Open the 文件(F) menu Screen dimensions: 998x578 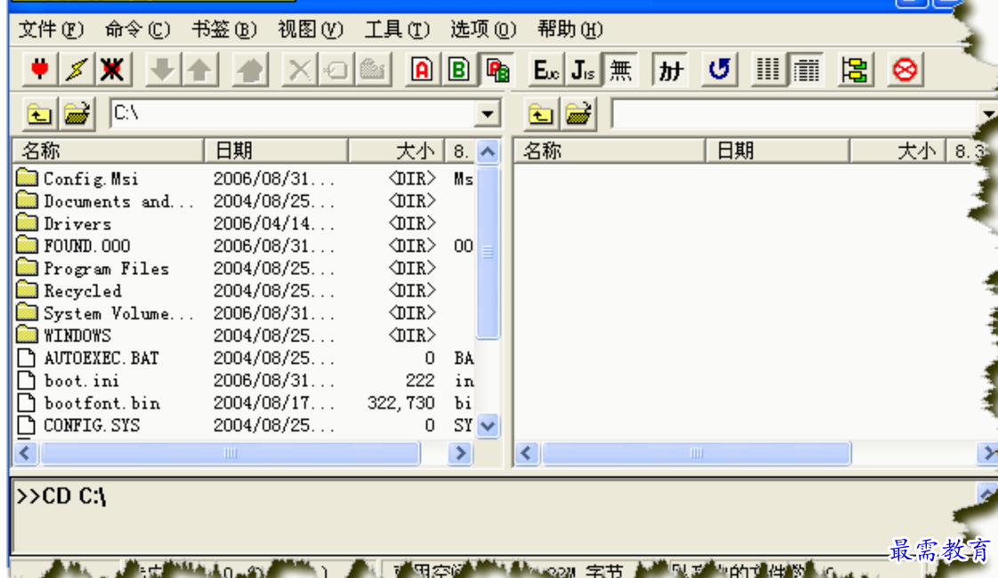pos(51,29)
